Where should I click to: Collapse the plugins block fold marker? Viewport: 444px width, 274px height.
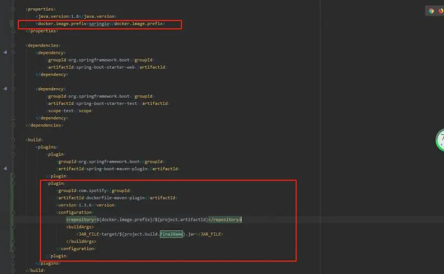pyautogui.click(x=13, y=147)
